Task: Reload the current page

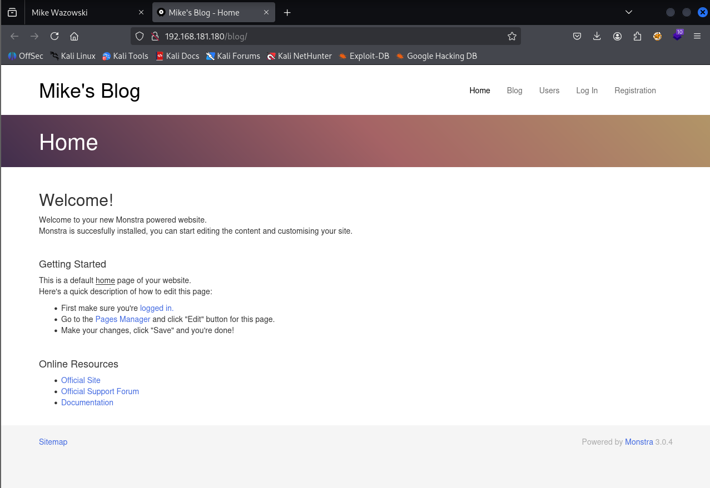Action: [54, 36]
